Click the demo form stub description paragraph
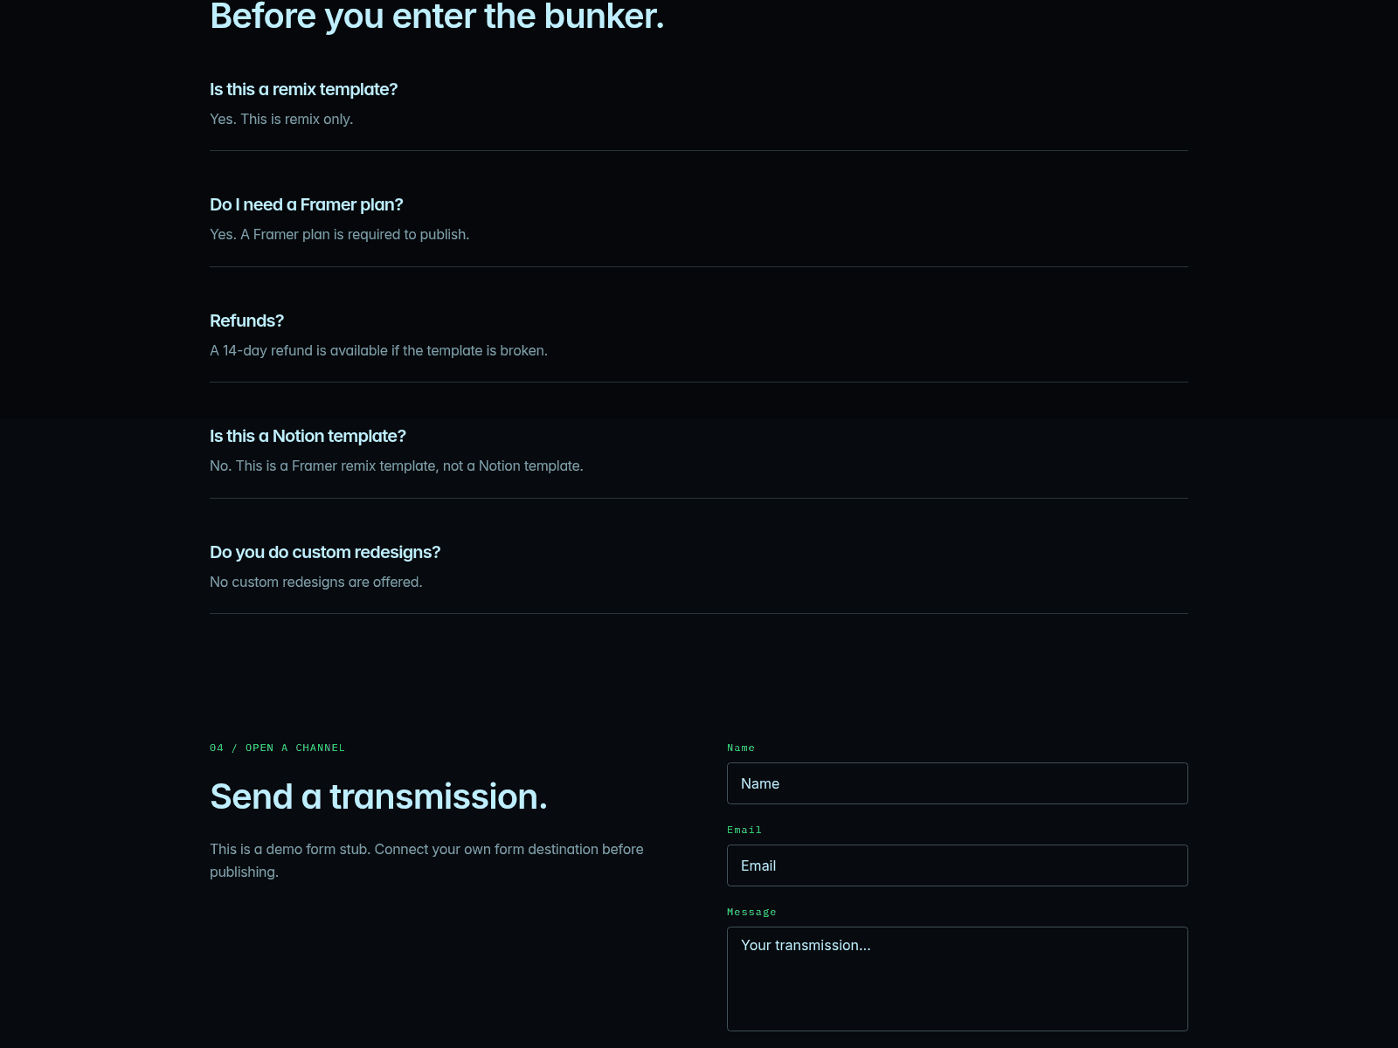Viewport: 1398px width, 1048px height. pyautogui.click(x=426, y=860)
